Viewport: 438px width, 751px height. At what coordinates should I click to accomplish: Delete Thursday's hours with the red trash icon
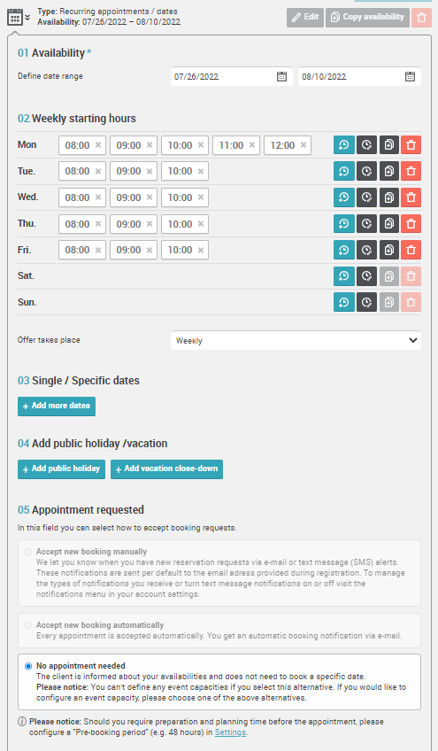pos(411,224)
